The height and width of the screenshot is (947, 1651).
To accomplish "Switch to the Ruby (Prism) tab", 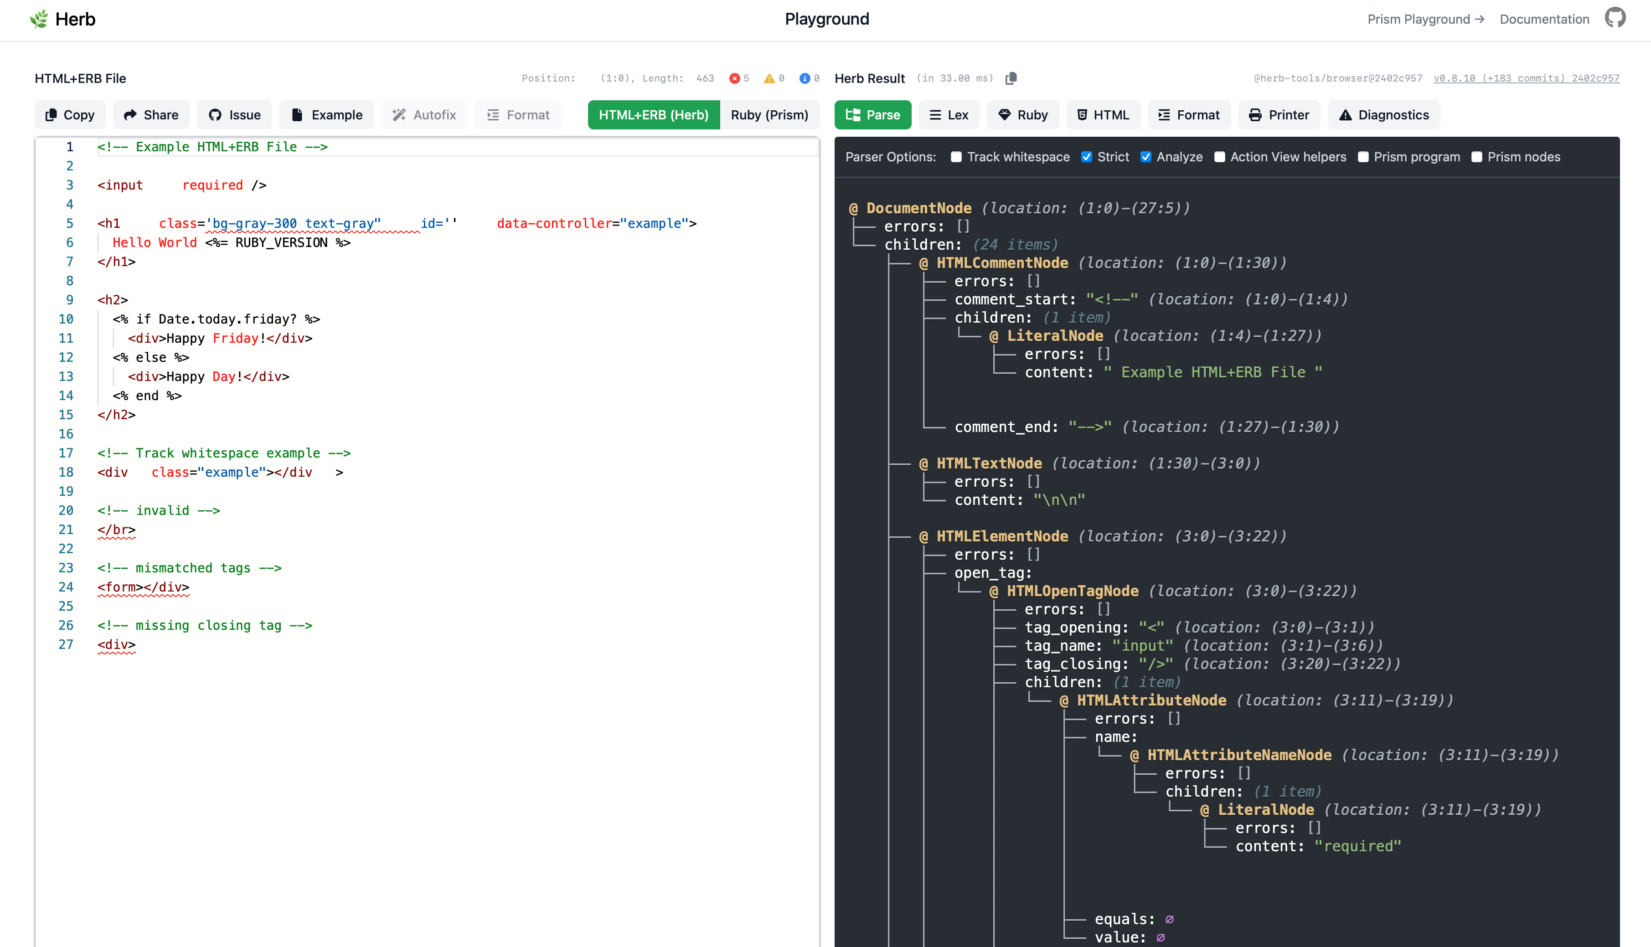I will click(769, 114).
